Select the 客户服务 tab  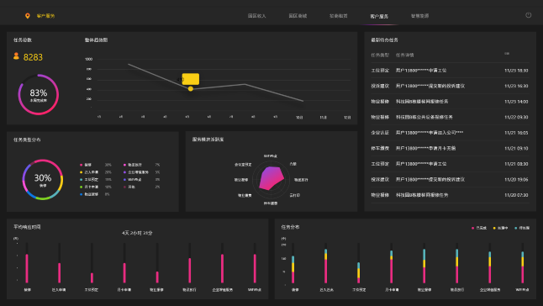coord(379,16)
